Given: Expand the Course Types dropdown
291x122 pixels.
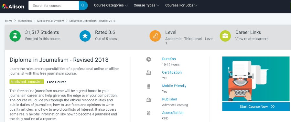Looking at the screenshot, I should (x=146, y=5).
